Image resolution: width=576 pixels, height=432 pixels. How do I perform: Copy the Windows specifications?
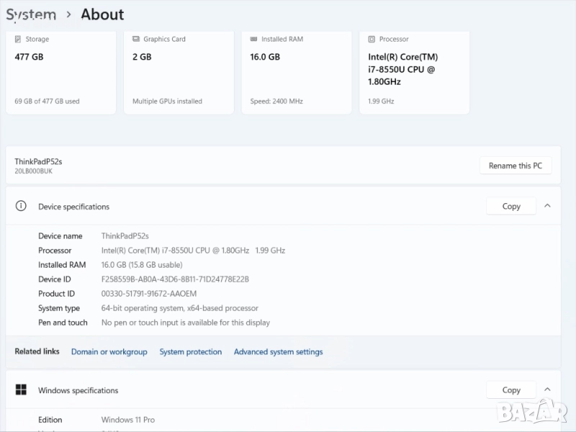(511, 390)
